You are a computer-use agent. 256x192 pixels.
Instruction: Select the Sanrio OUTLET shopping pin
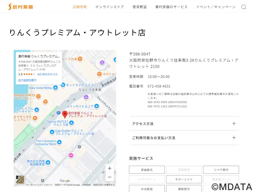coord(71,123)
